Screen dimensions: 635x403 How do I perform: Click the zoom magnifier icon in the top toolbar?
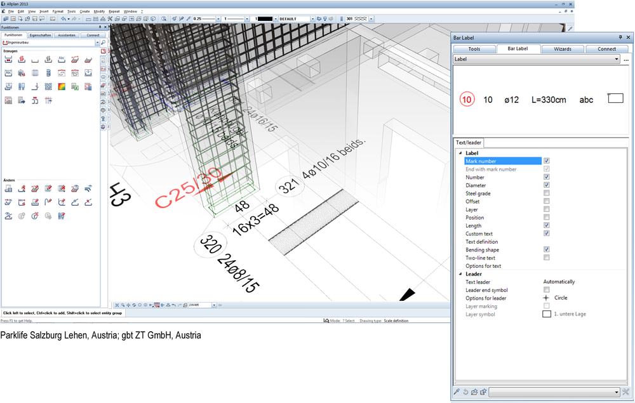(x=164, y=18)
